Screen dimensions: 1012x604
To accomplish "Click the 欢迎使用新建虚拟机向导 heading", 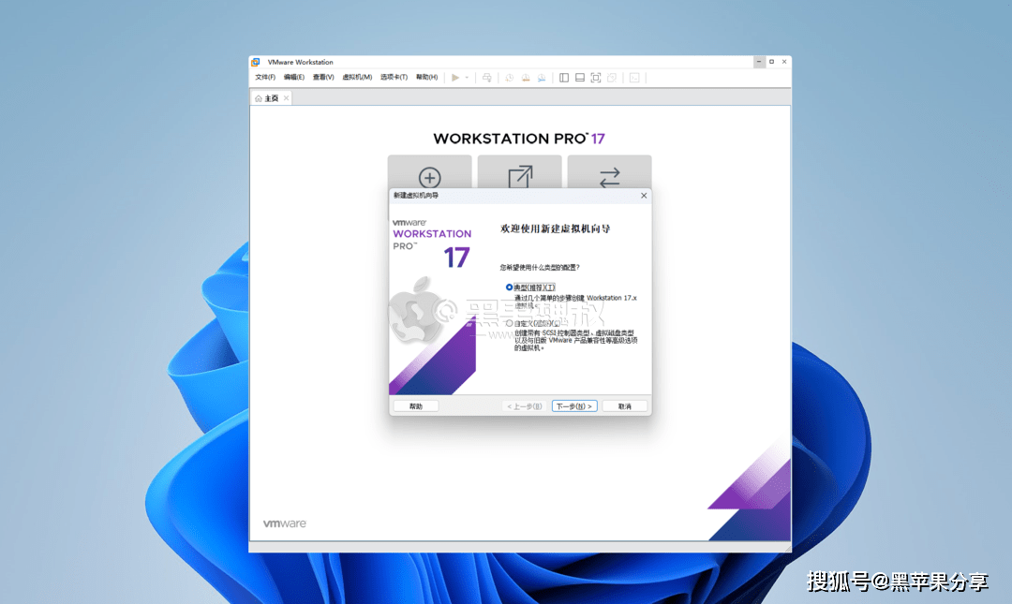I will [x=555, y=228].
